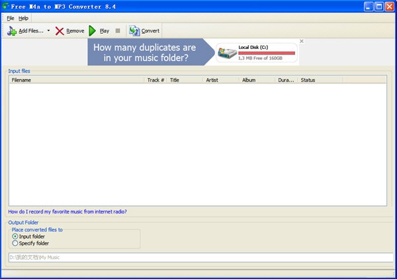Click the Remove toolbar label
Screen dimensions: 397x279
(75, 31)
